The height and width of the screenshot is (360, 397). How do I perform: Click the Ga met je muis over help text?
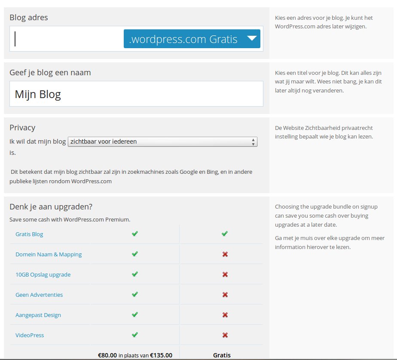pyautogui.click(x=330, y=243)
